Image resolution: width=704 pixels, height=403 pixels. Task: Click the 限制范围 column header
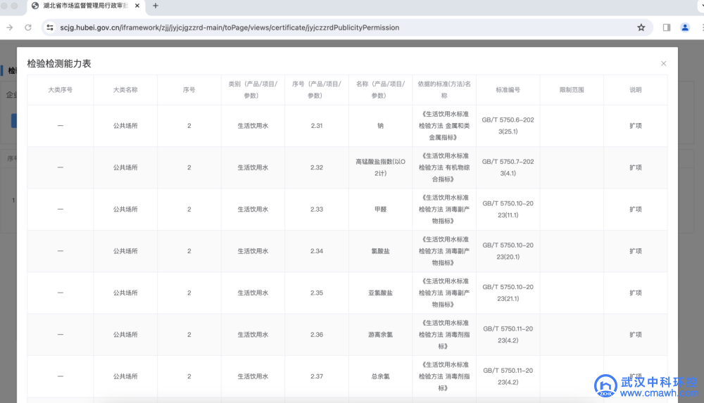(572, 90)
